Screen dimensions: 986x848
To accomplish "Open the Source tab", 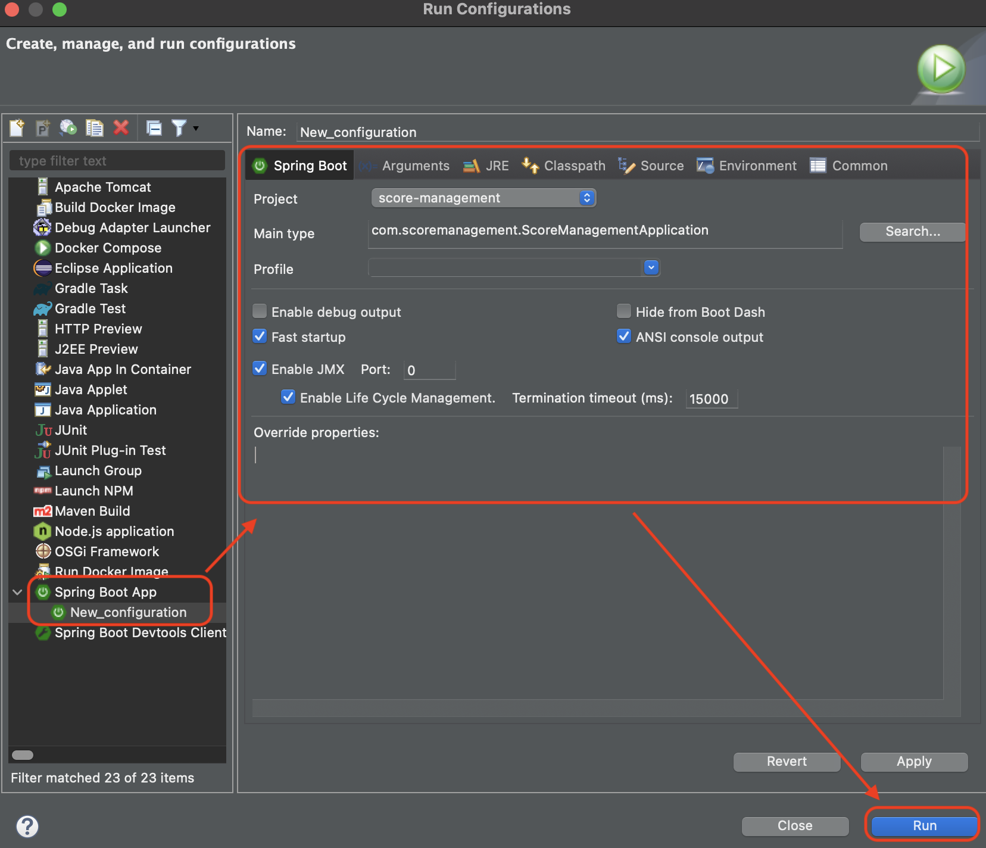I will 651,166.
